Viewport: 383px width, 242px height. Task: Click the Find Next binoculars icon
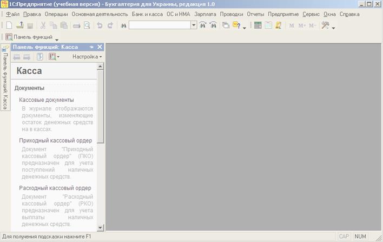202,25
